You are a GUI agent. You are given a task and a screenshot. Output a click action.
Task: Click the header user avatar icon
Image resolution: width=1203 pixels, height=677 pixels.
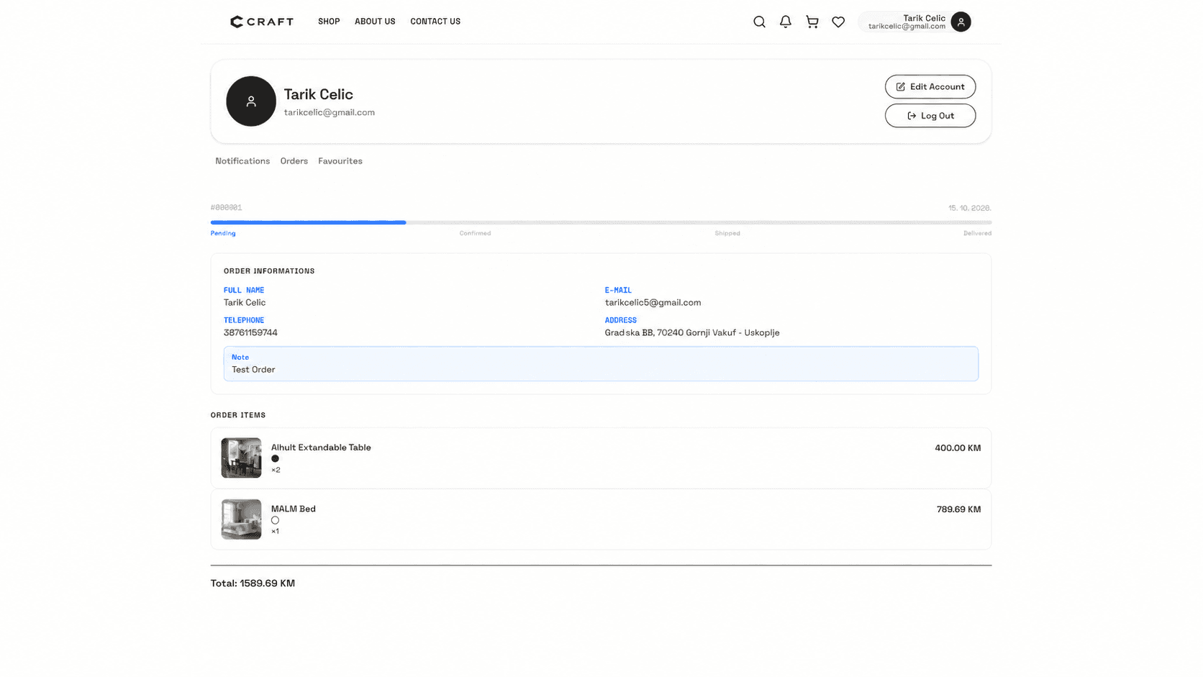pos(961,22)
